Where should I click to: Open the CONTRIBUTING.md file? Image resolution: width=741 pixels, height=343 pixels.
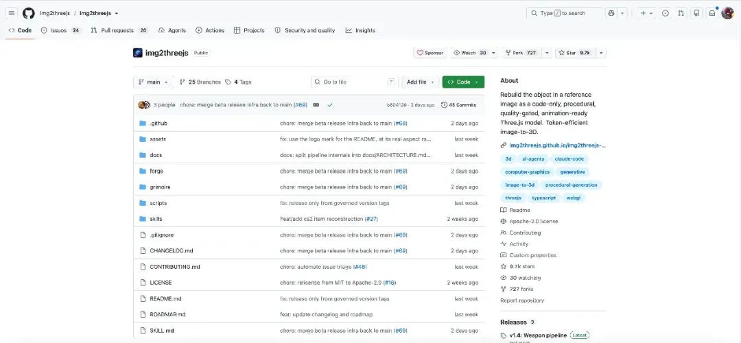click(174, 267)
